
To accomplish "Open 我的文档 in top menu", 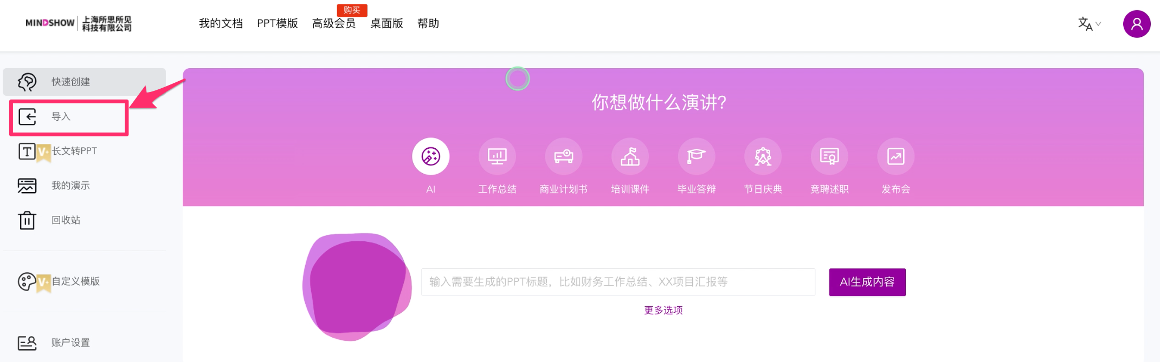I will coord(221,23).
